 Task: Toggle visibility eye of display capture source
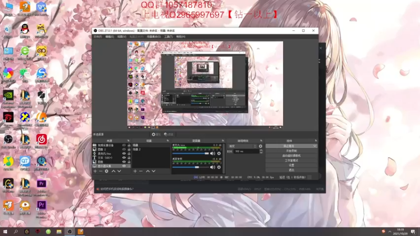point(124,166)
